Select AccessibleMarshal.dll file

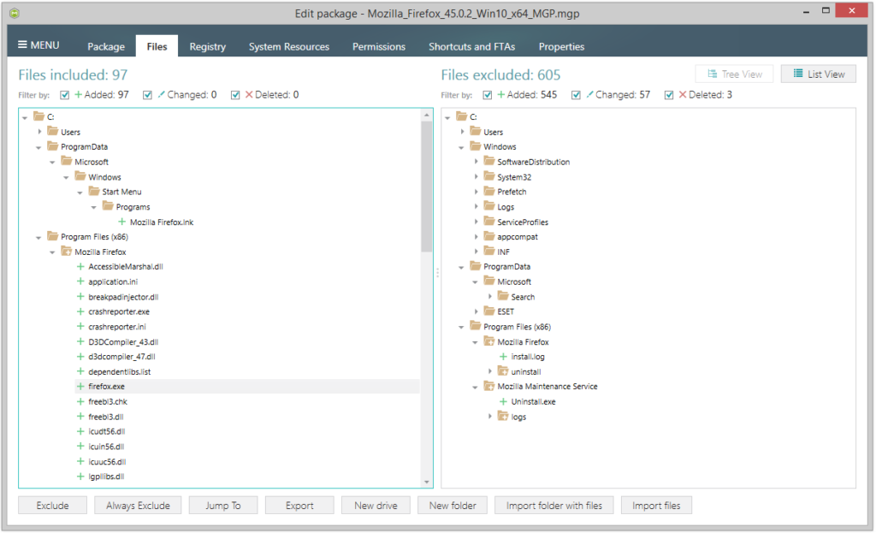coord(126,267)
